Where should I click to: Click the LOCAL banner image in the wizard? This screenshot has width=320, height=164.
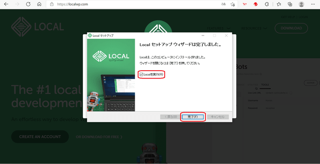tap(111, 75)
